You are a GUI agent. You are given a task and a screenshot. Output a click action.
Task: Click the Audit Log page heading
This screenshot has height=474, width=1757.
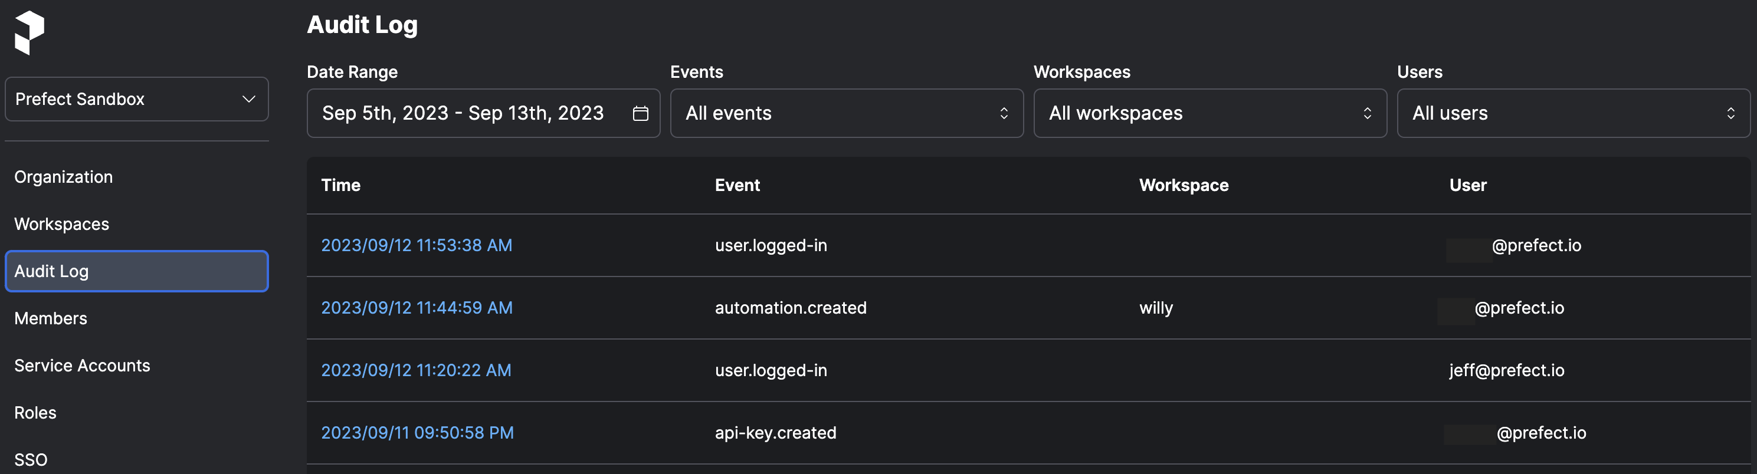362,25
